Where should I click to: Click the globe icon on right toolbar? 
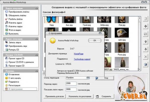click(145, 65)
